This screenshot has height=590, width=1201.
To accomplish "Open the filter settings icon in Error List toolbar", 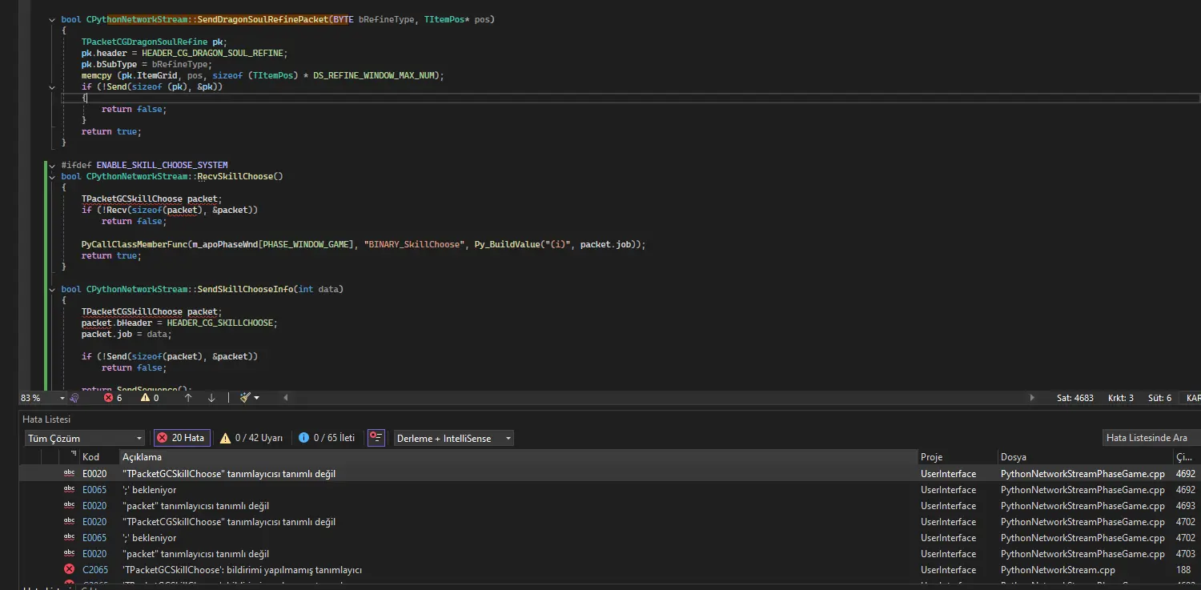I will tap(376, 438).
